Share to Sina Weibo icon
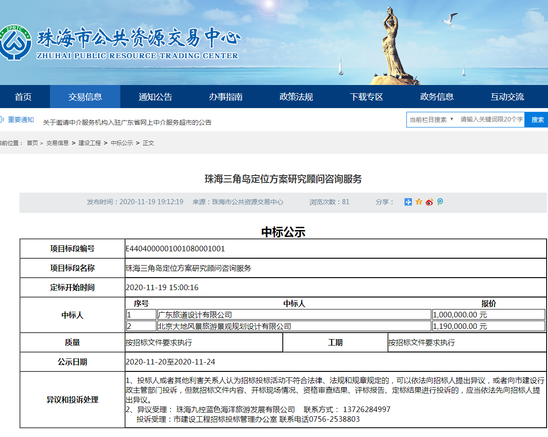The image size is (548, 437). point(430,202)
